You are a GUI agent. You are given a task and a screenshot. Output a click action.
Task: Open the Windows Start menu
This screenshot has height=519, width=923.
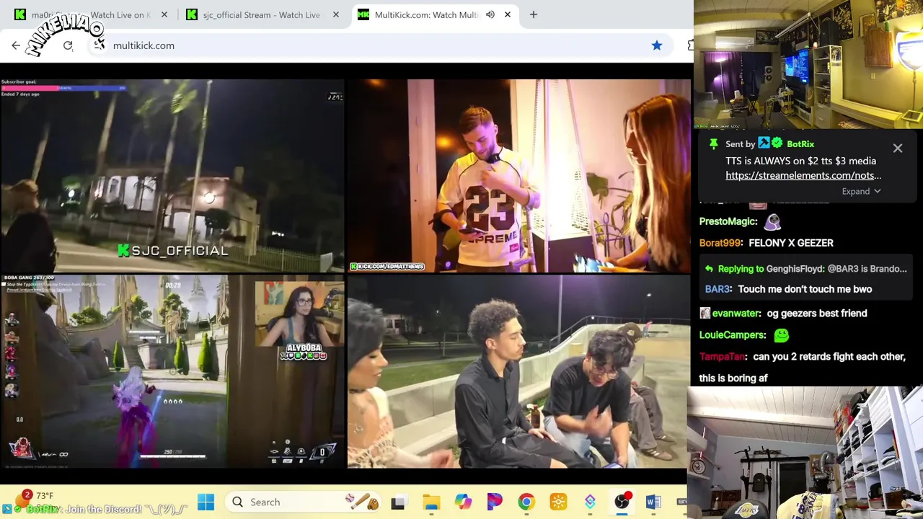point(206,502)
